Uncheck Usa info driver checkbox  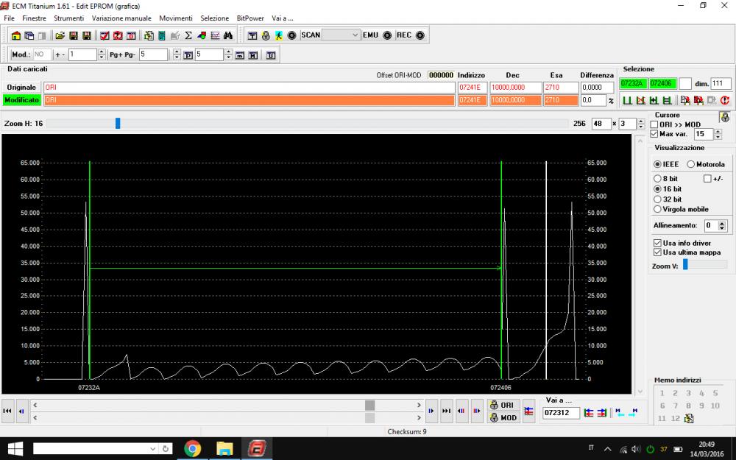pyautogui.click(x=657, y=243)
